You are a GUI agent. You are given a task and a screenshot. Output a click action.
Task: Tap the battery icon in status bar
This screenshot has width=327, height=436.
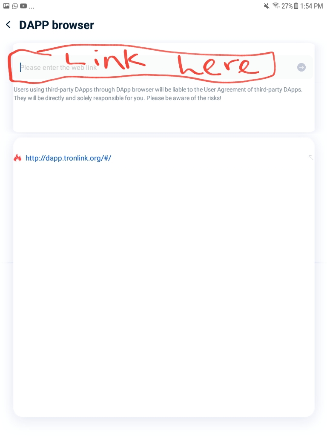coord(296,6)
